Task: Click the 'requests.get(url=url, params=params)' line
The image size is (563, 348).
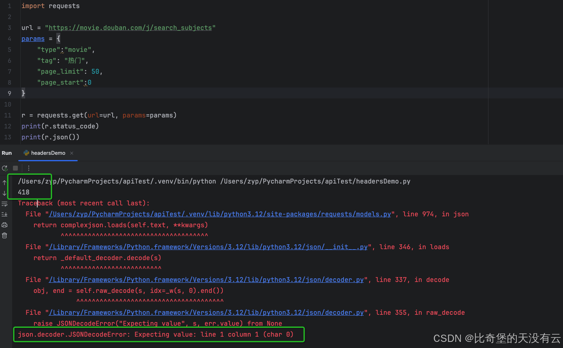Action: pos(99,115)
